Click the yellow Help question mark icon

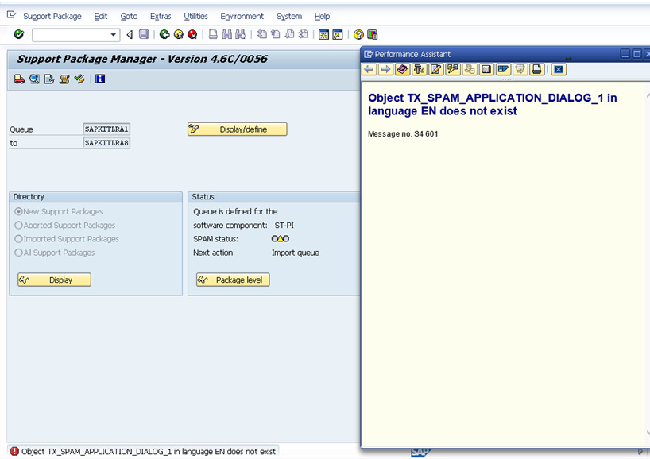tap(358, 35)
